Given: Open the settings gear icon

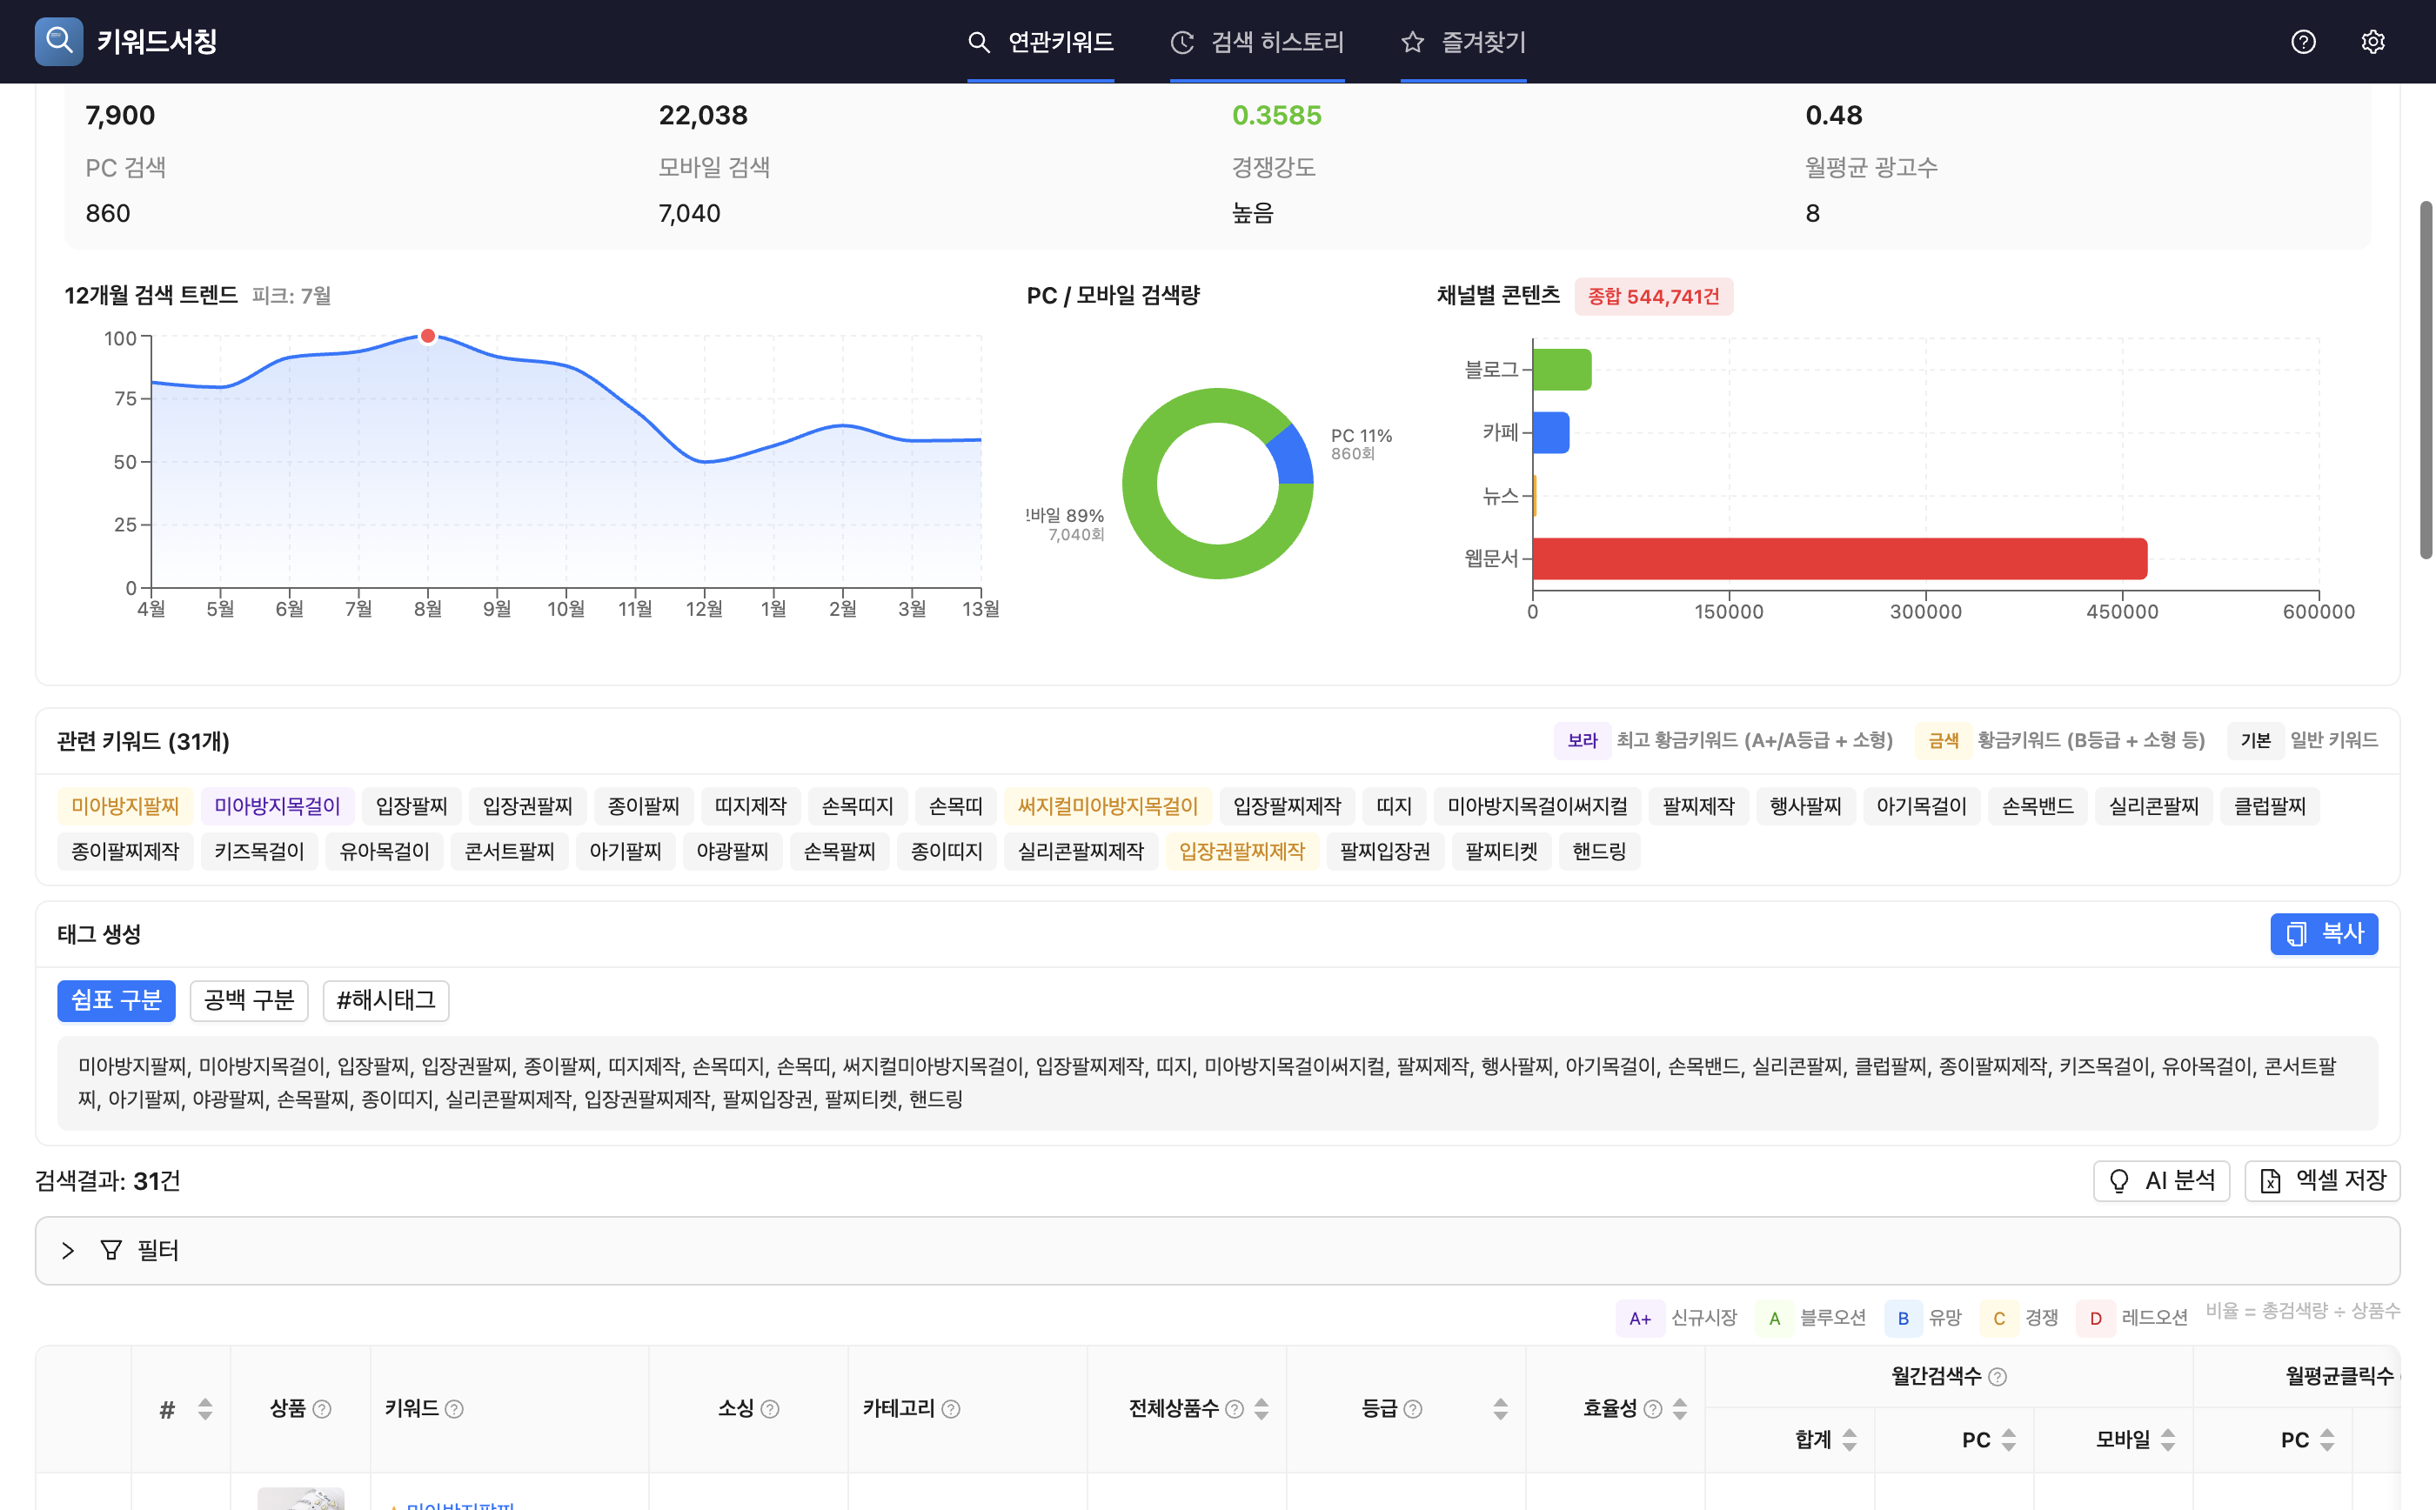Looking at the screenshot, I should [2374, 41].
